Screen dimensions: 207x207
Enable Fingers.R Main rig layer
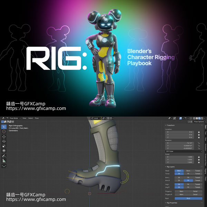coord(181,195)
